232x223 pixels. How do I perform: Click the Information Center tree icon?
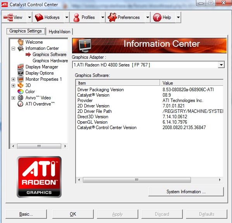click(x=21, y=48)
